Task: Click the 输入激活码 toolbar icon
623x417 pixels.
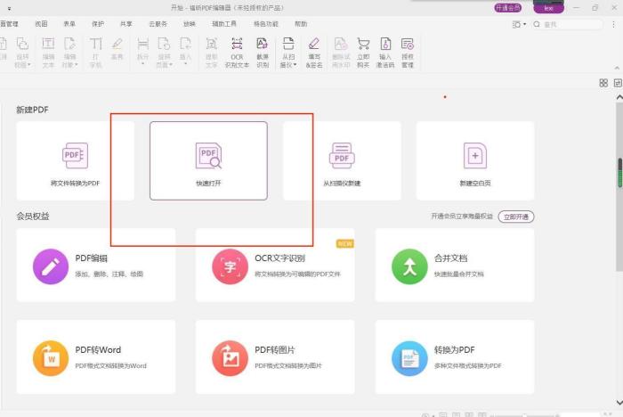Action: (385, 52)
